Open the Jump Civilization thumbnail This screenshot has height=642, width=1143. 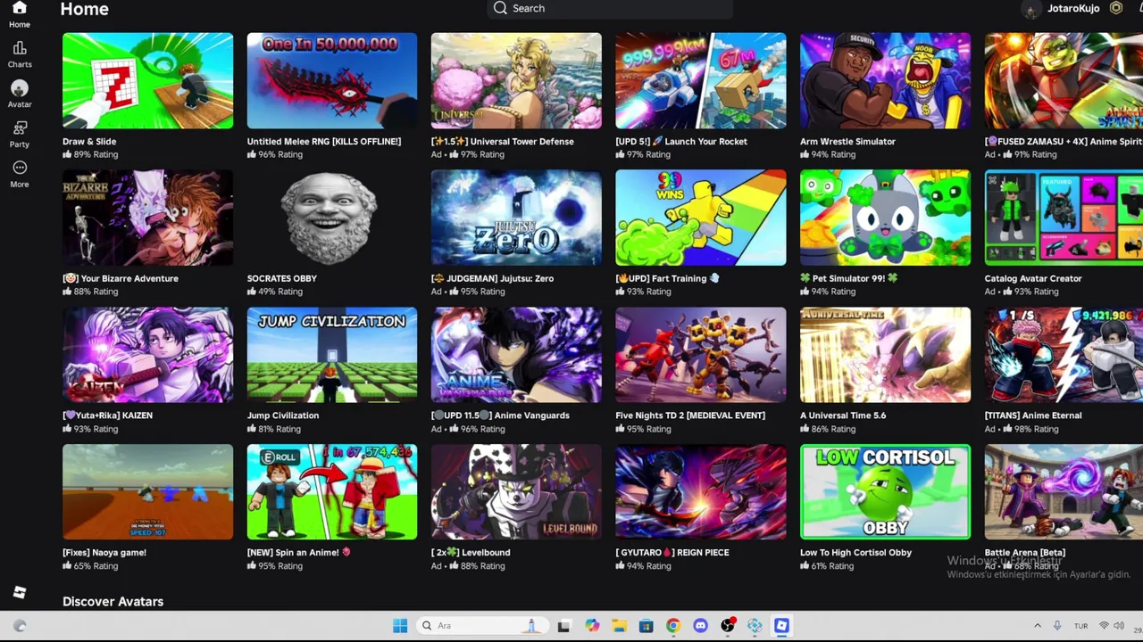point(332,355)
